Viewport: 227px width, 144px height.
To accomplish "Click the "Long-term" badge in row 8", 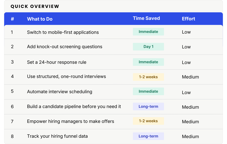I will point(148,136).
